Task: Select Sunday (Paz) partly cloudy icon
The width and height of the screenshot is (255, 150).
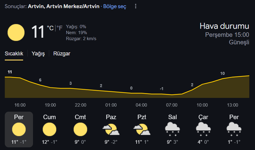Action: click(x=111, y=129)
